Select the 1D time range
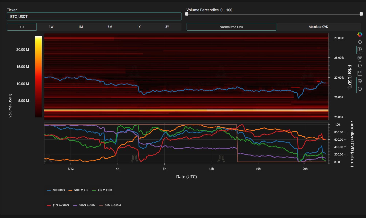Image resolution: width=366 pixels, height=218 pixels. point(22,27)
